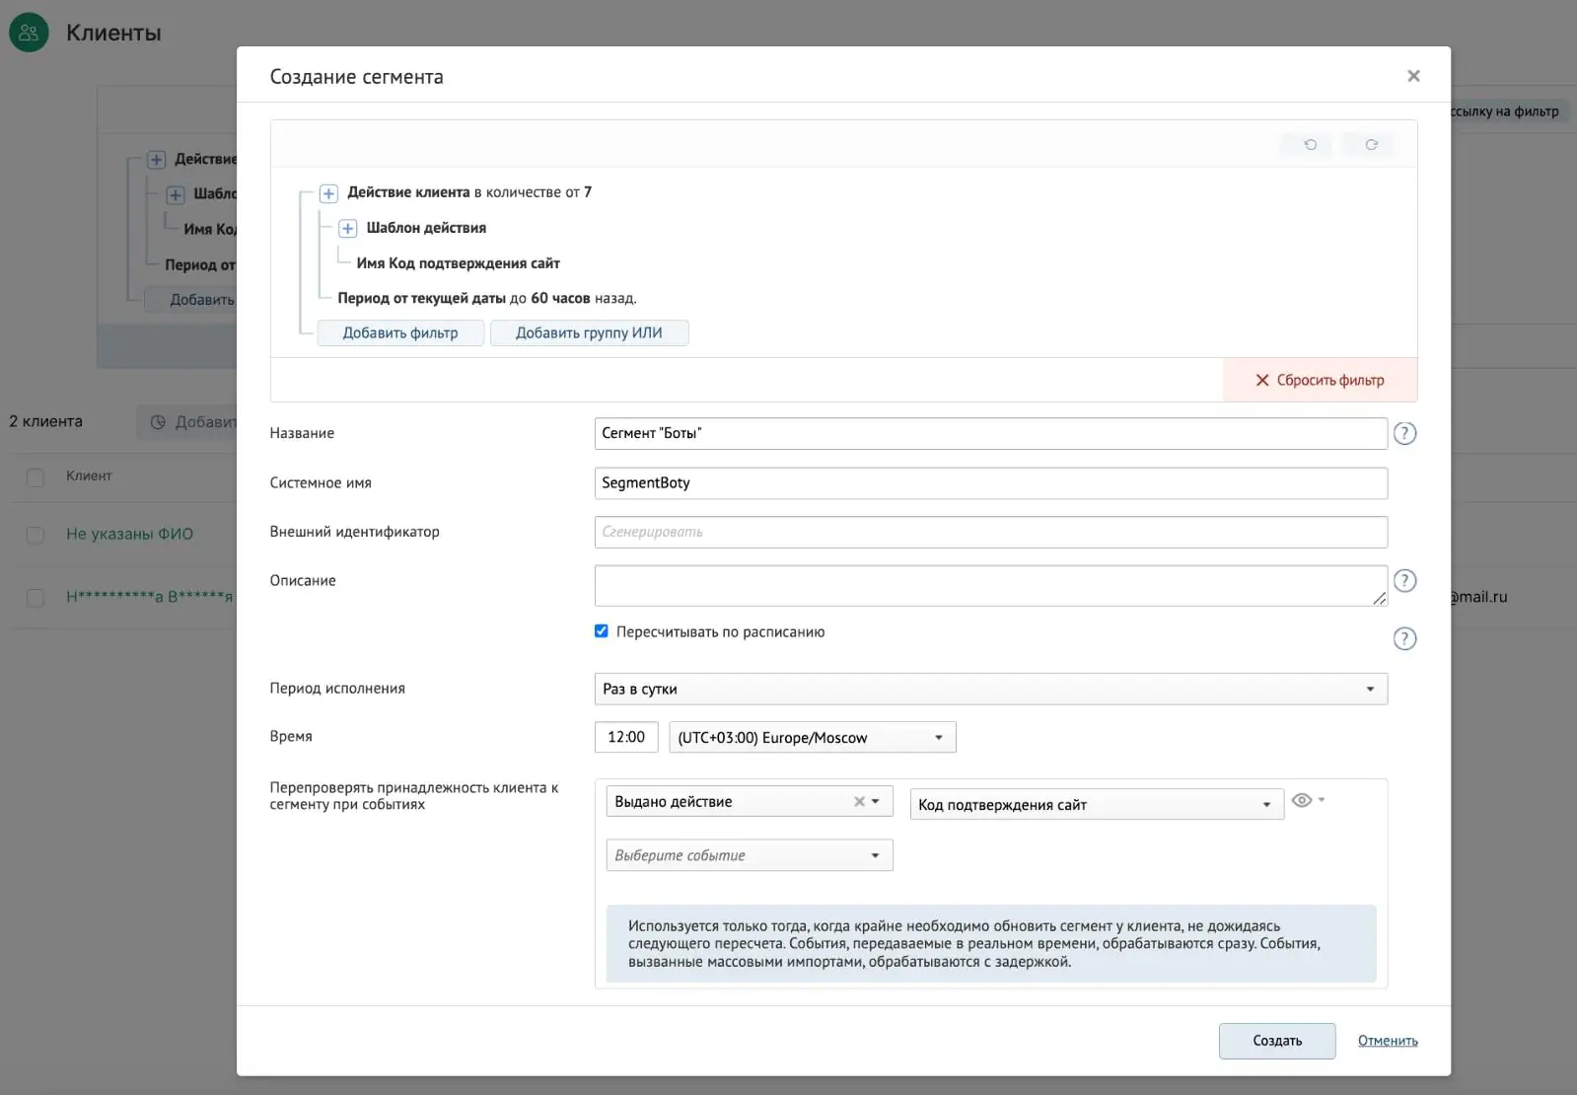
Task: Click 'Период от' row in background filter tree
Action: [x=200, y=264]
